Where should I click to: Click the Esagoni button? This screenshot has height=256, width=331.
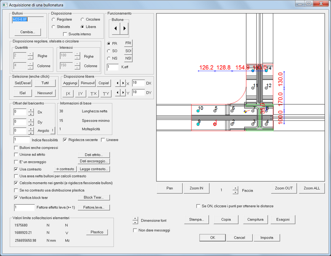283,219
